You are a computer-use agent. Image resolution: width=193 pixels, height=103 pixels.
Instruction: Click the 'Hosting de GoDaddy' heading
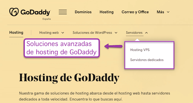[x=69, y=78]
